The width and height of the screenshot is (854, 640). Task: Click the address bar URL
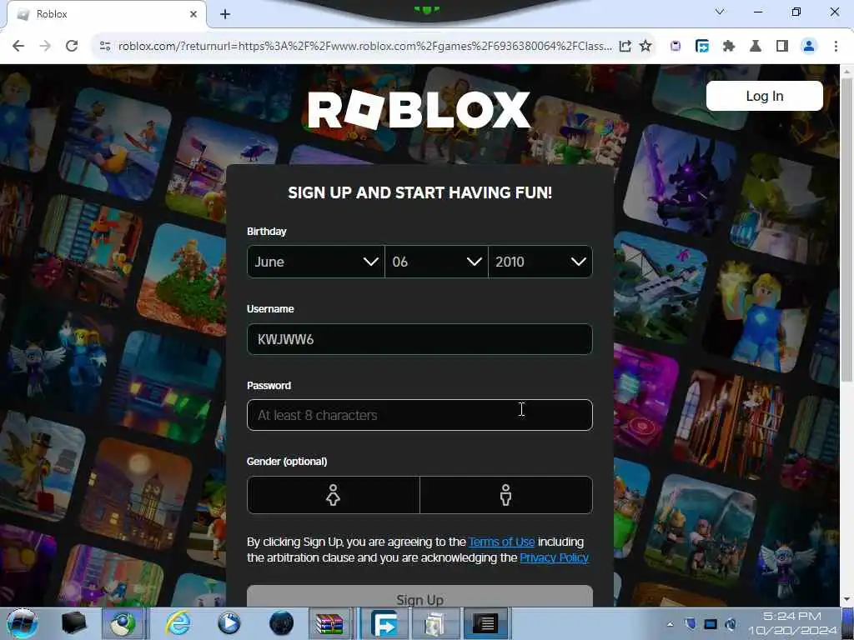[x=365, y=47]
